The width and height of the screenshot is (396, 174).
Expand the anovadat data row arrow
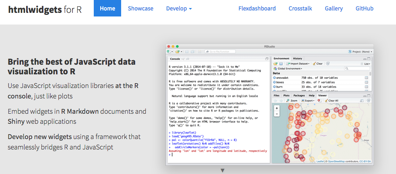coord(275,78)
